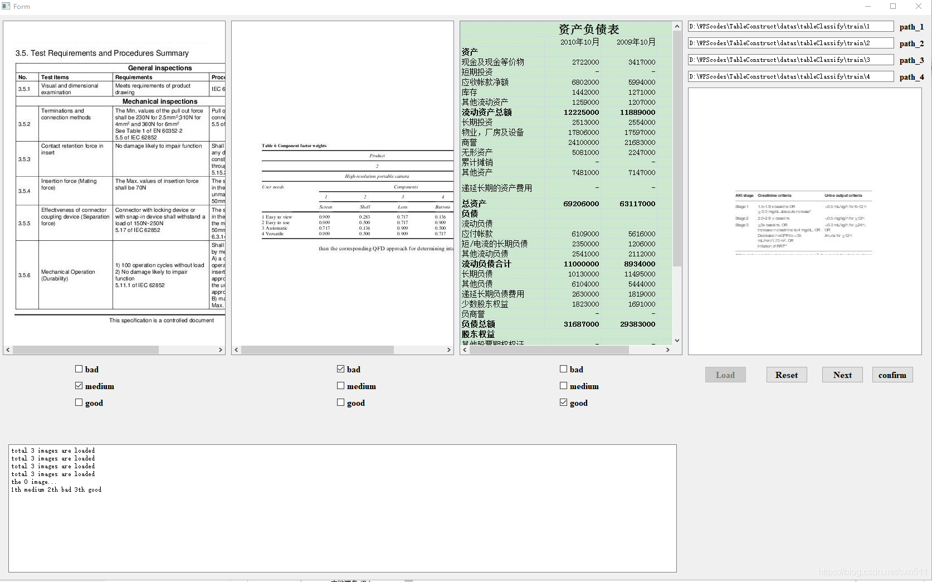Check the bad checkbox for the first image
Viewport: 932px width, 582px height.
pyautogui.click(x=79, y=368)
